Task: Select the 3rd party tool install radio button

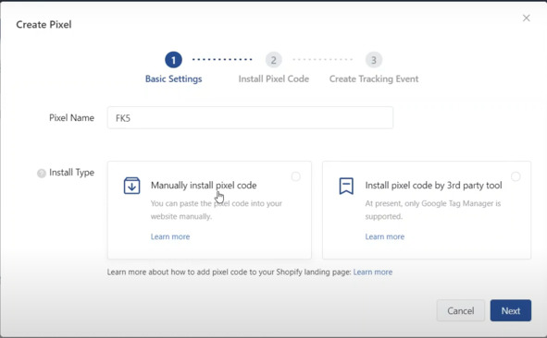Action: point(516,176)
